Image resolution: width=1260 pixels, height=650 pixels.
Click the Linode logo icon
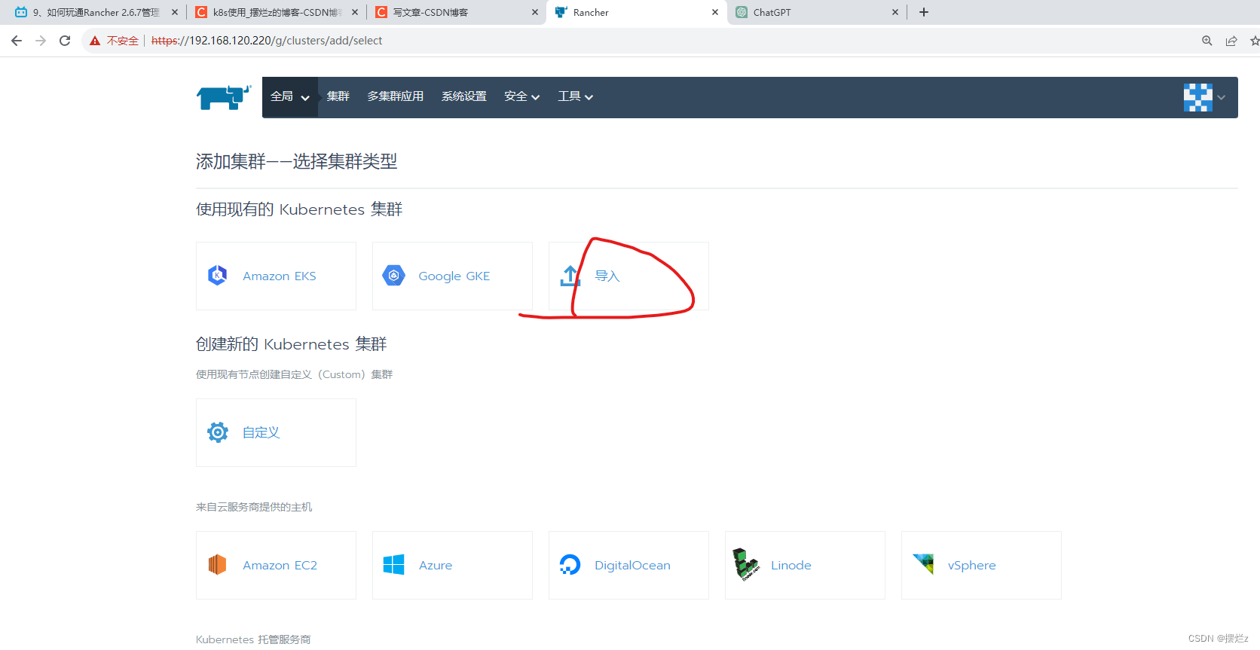click(x=746, y=565)
